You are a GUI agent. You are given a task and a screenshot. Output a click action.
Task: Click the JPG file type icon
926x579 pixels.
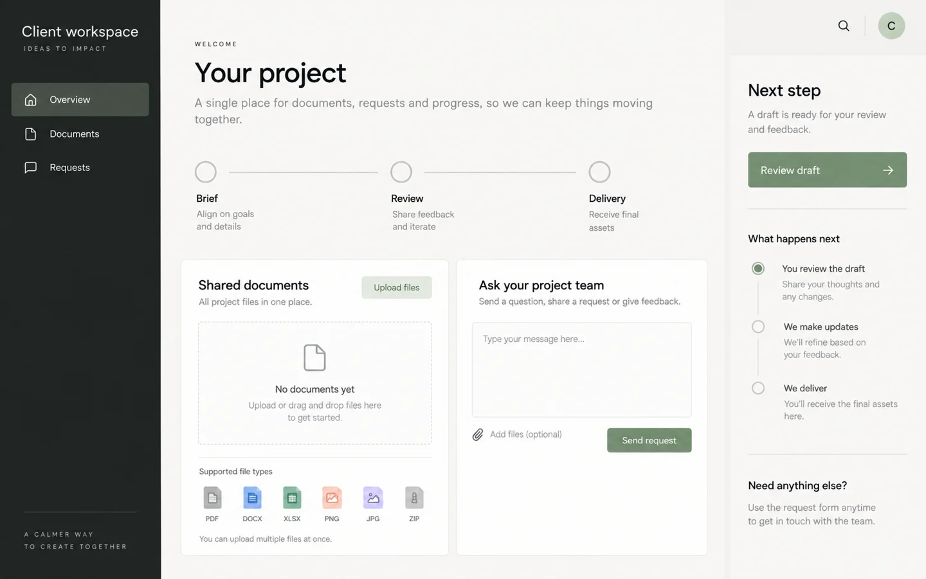click(373, 497)
